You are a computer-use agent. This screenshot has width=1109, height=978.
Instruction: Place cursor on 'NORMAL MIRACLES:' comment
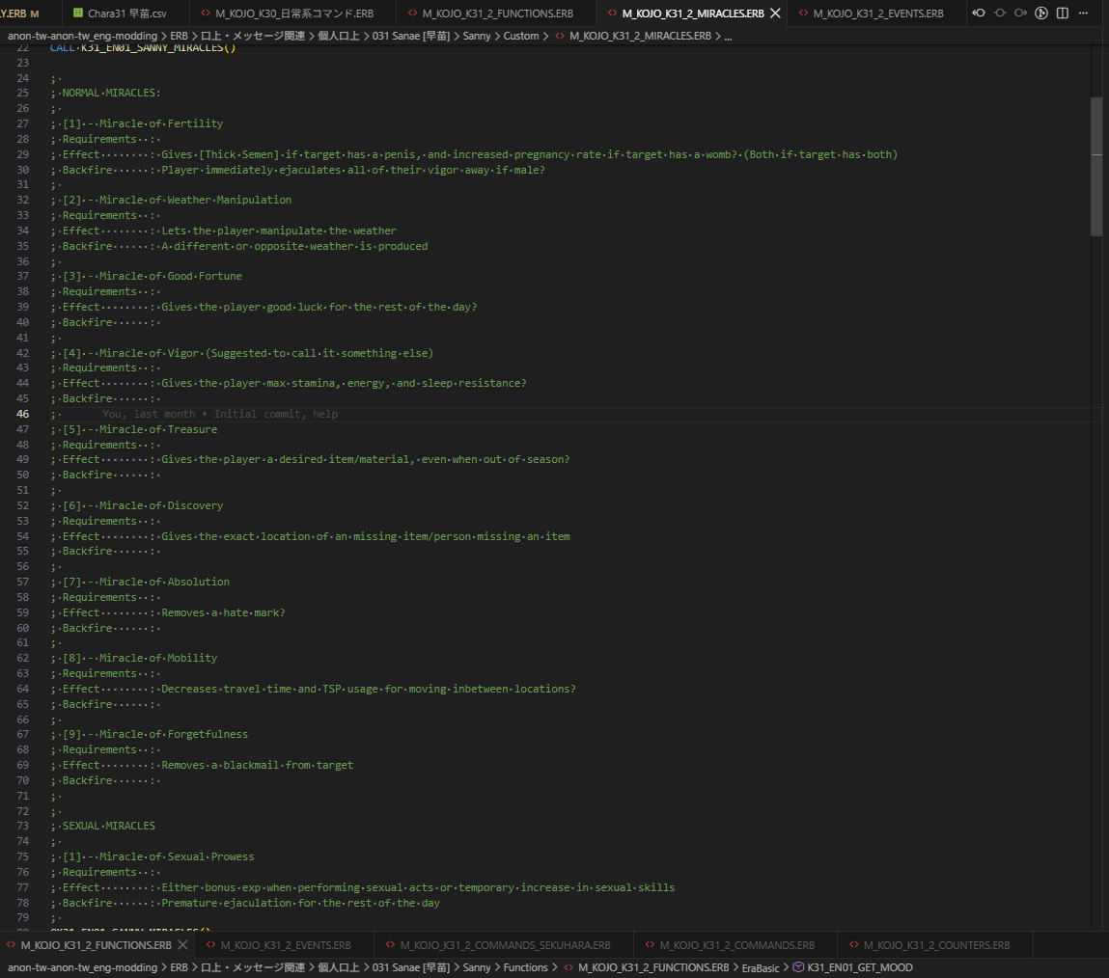pyautogui.click(x=111, y=93)
